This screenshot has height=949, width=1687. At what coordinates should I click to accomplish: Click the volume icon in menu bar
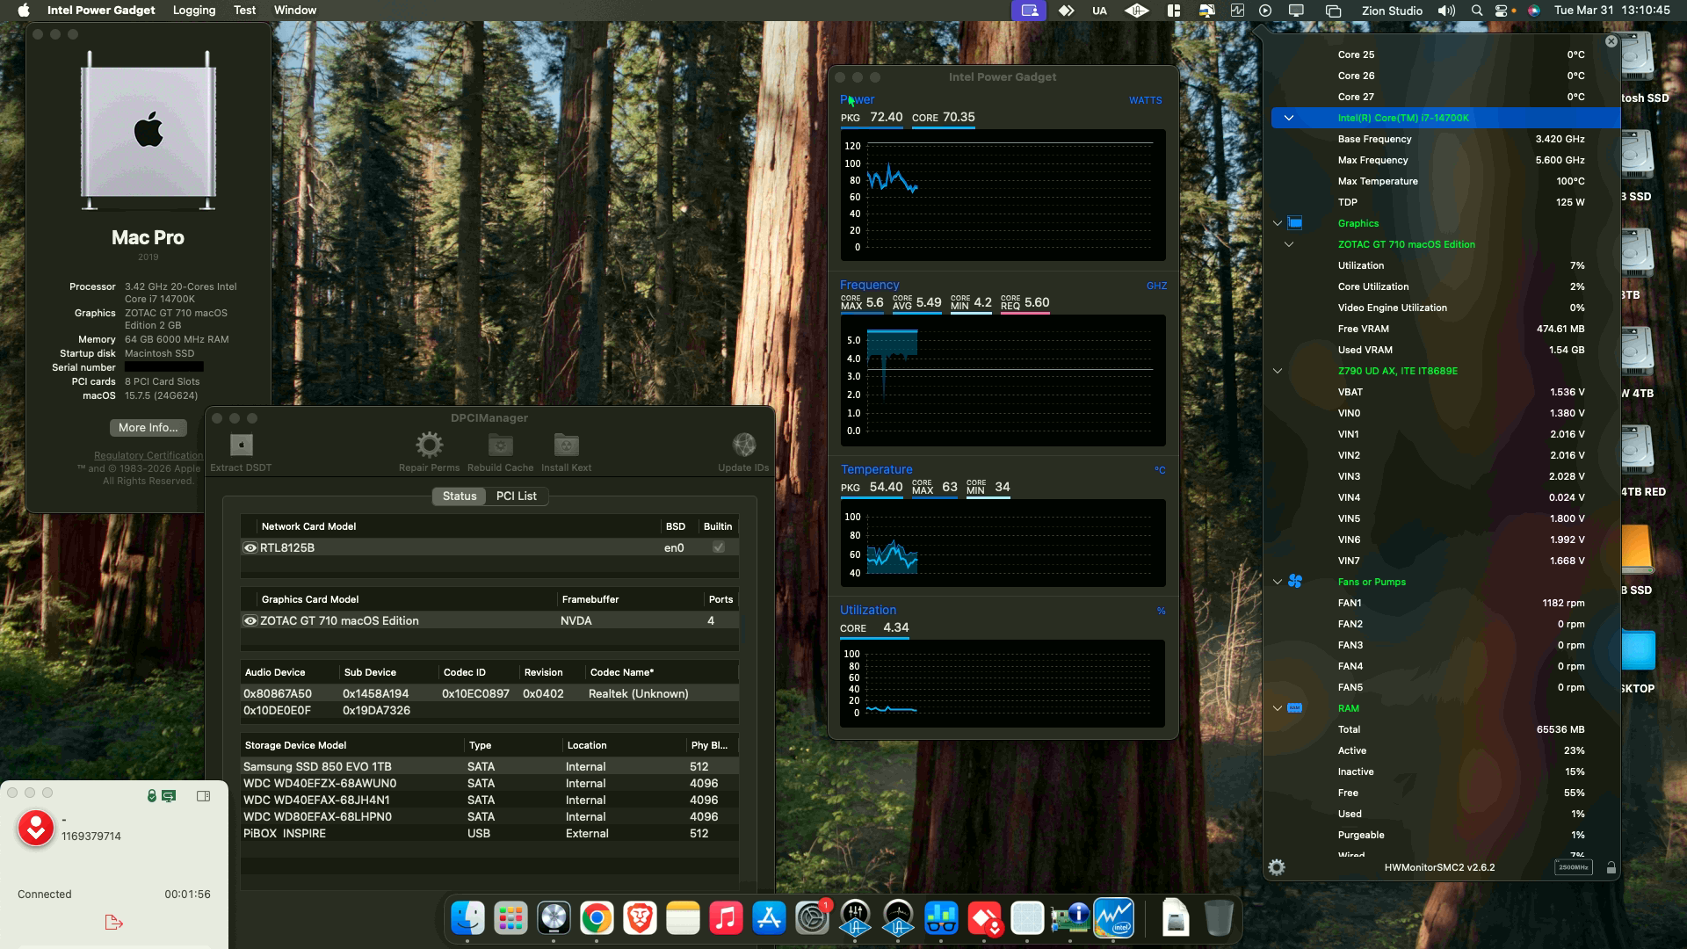click(x=1446, y=11)
